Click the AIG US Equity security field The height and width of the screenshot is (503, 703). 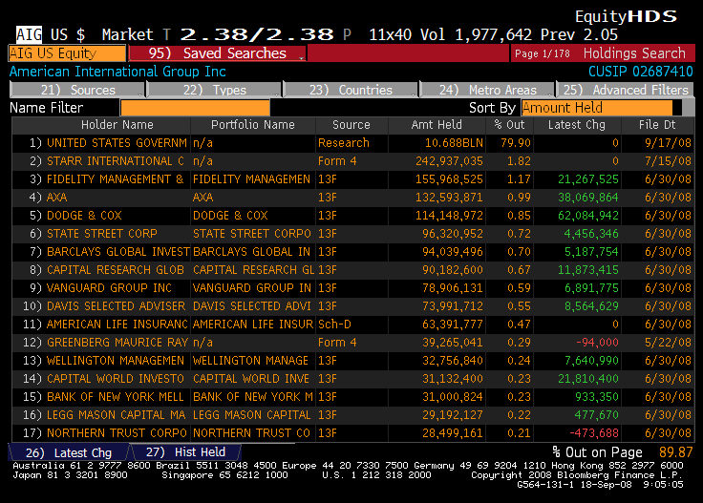coord(67,53)
